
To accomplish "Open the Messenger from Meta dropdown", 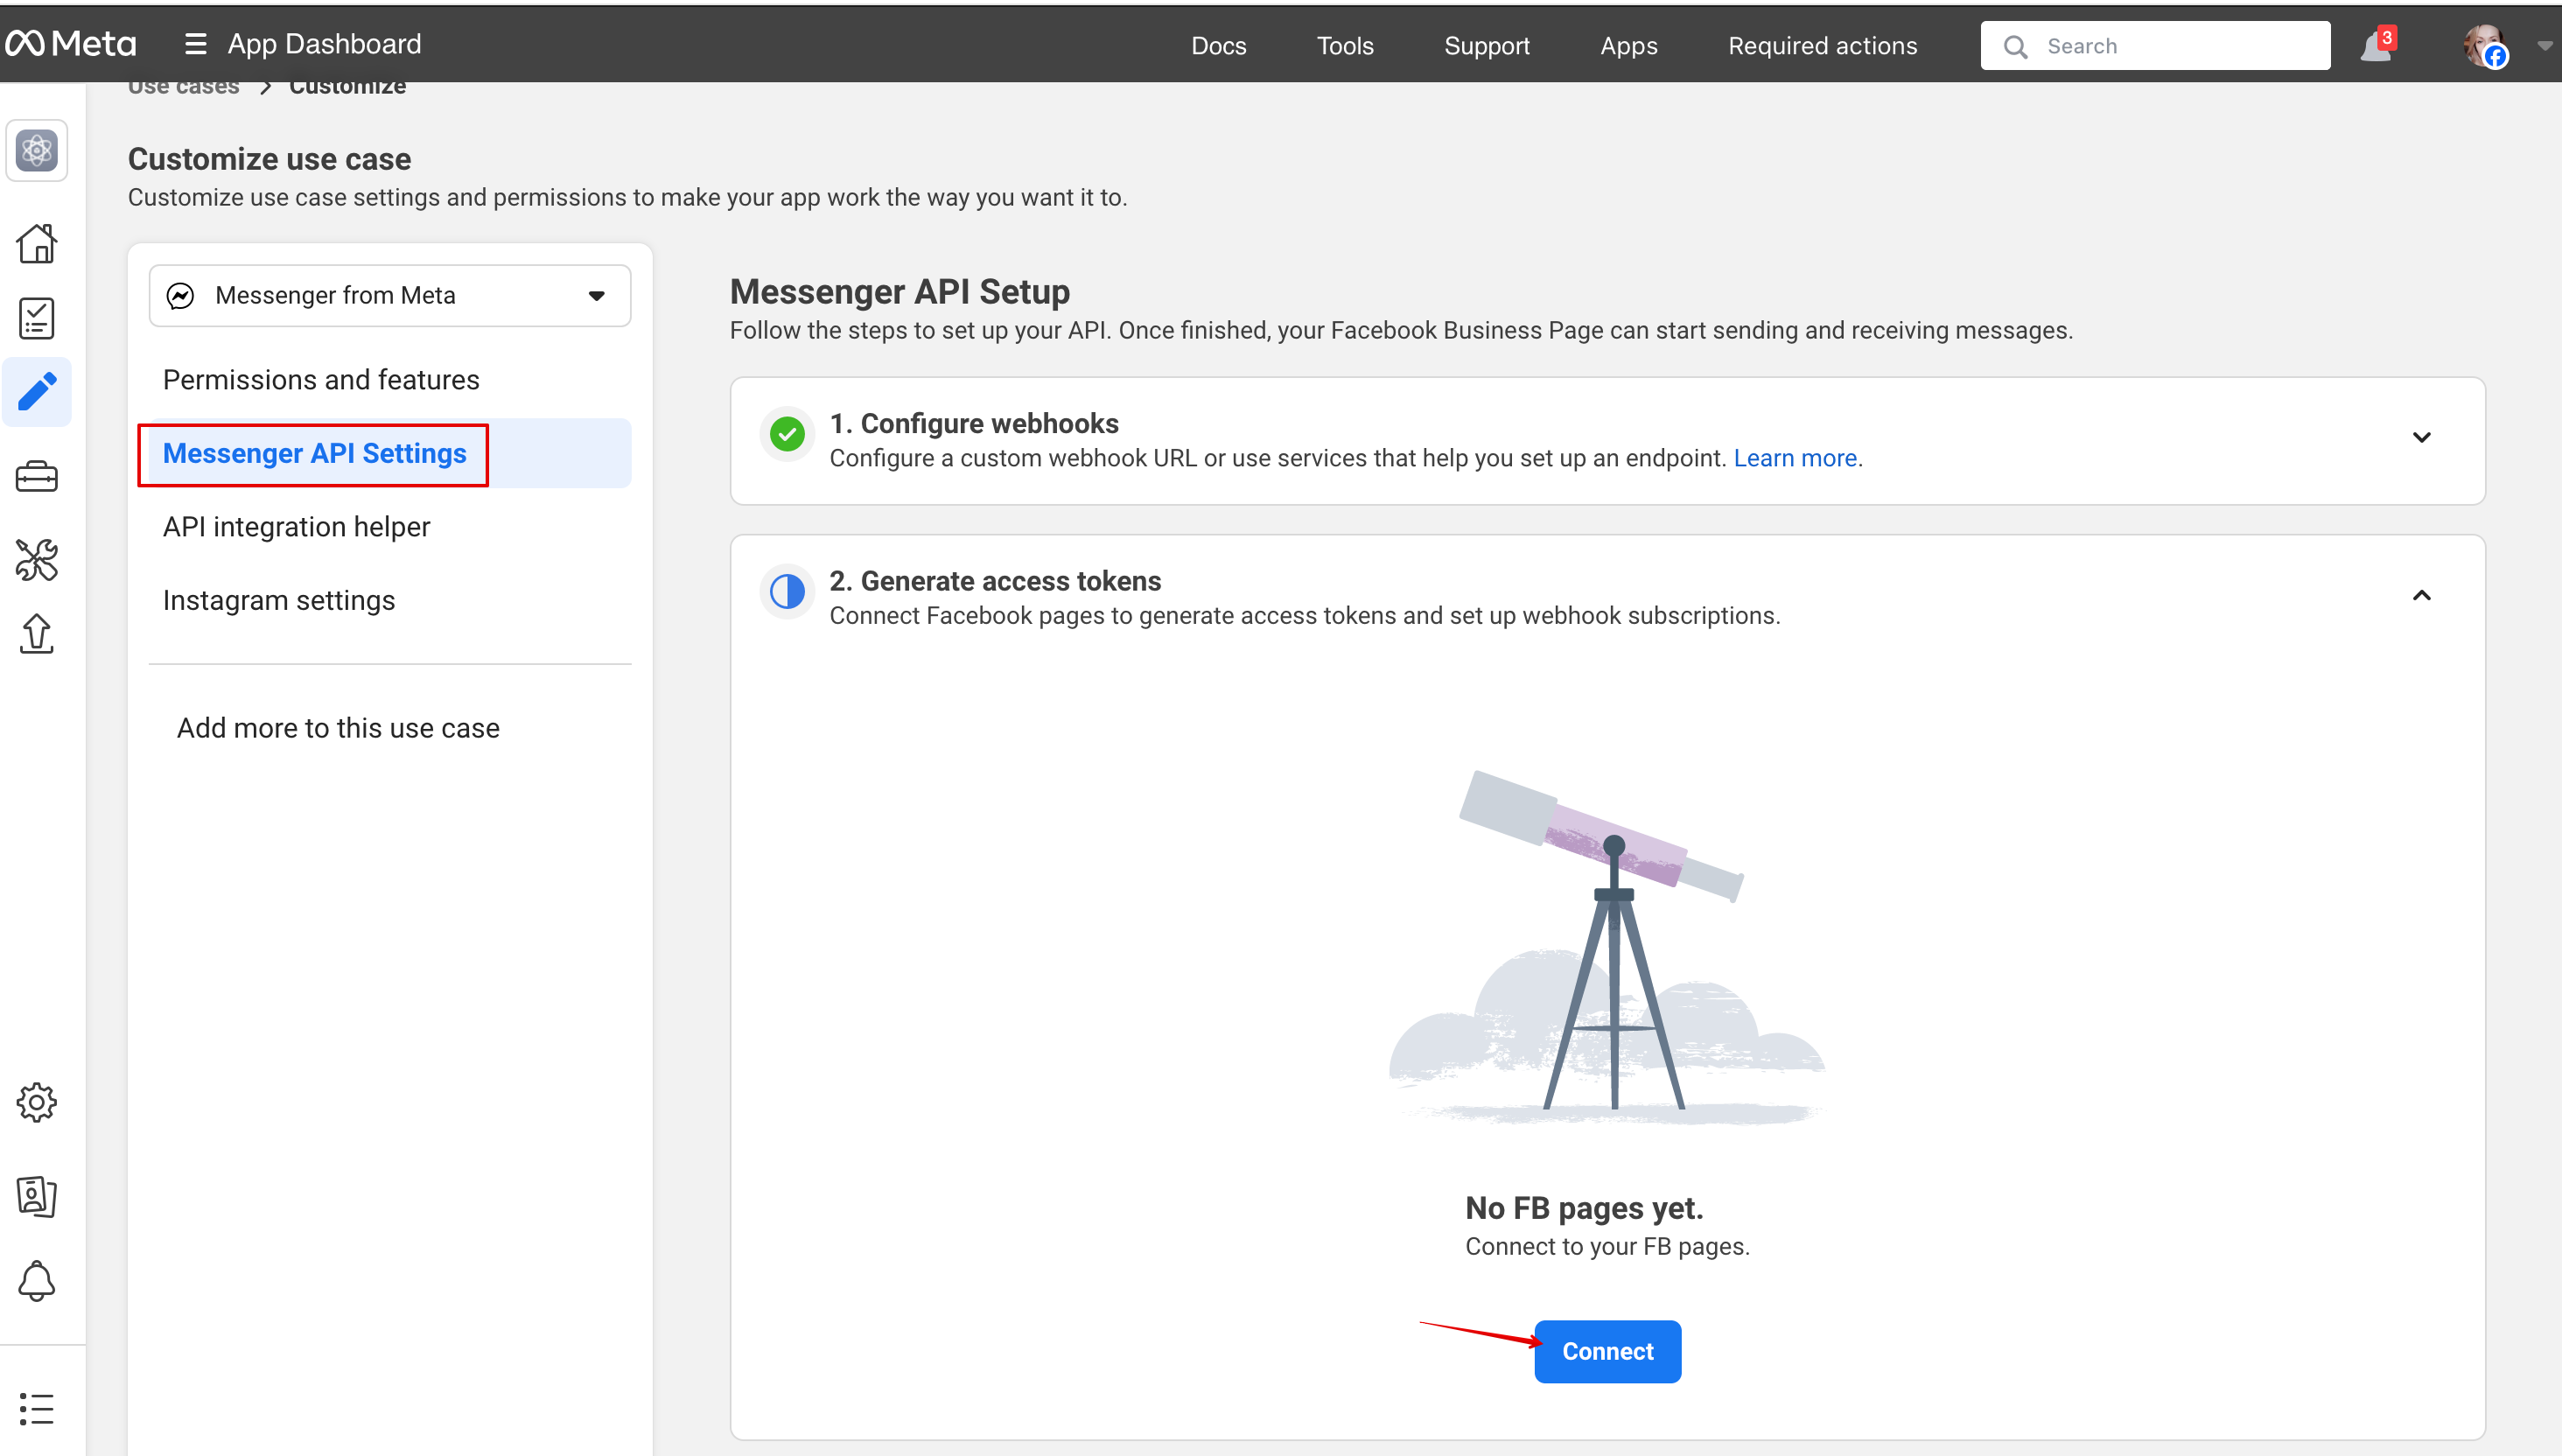I will 390,295.
